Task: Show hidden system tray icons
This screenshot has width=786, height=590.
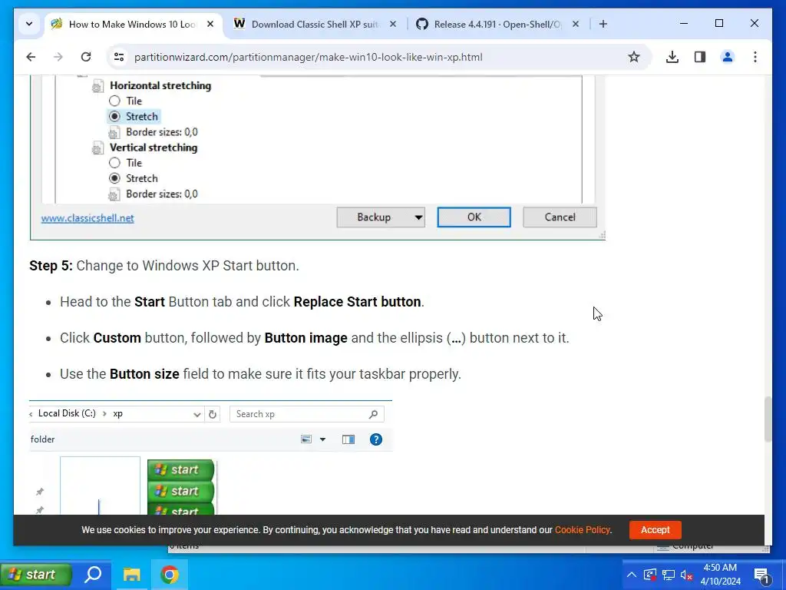Action: (x=632, y=575)
